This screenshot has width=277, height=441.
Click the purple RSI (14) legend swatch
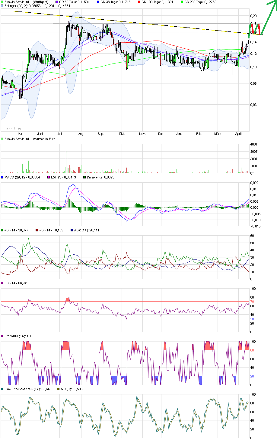(x=2, y=283)
